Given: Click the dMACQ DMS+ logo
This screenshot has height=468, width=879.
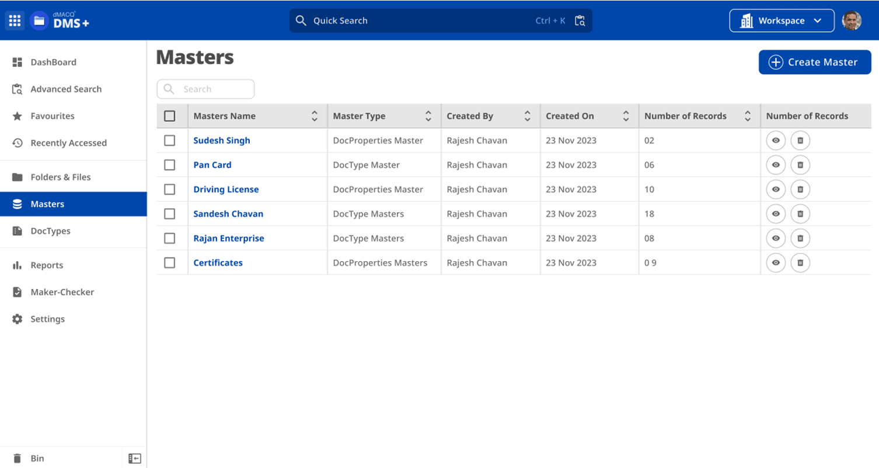Looking at the screenshot, I should 60,21.
